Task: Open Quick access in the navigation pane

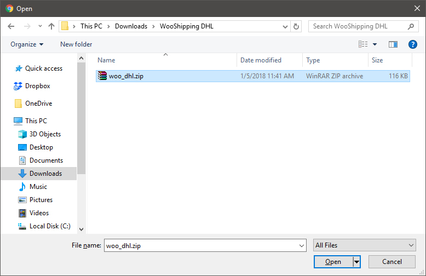Action: click(x=43, y=68)
